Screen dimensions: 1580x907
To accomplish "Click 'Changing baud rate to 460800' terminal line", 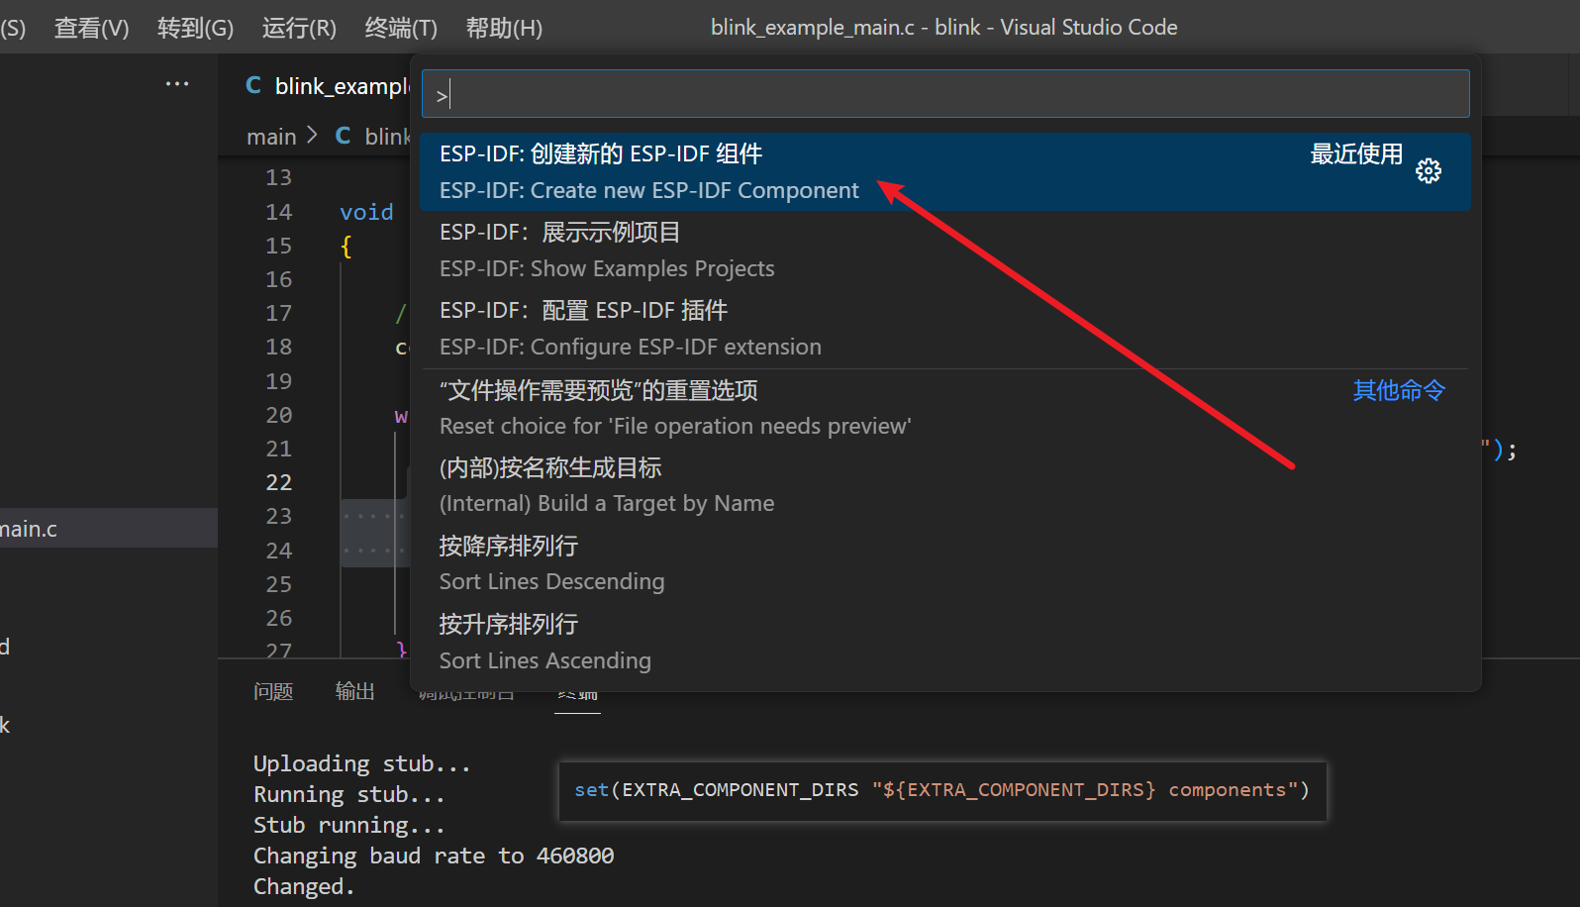I will (434, 856).
